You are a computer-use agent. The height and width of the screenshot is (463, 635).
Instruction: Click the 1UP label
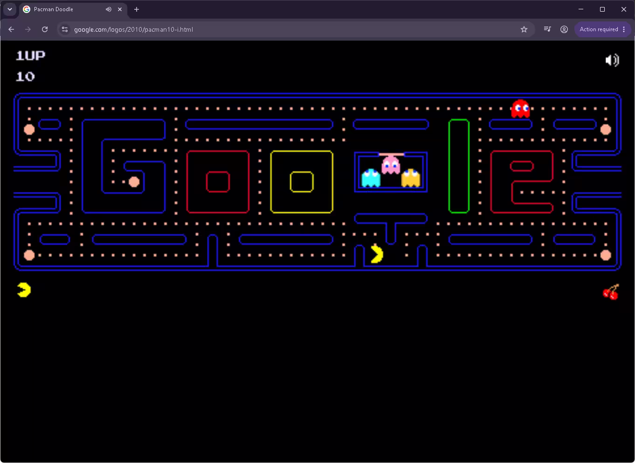[30, 56]
